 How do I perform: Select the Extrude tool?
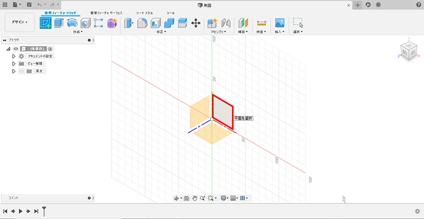[59, 23]
